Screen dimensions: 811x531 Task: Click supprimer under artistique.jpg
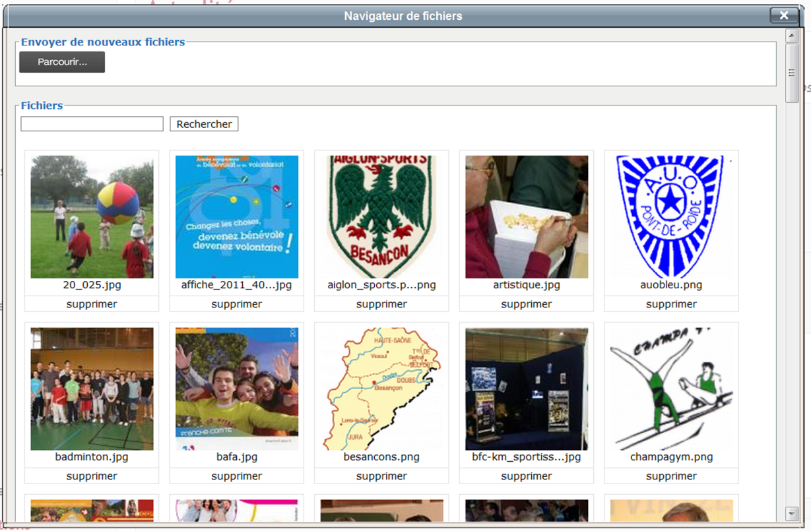click(527, 304)
